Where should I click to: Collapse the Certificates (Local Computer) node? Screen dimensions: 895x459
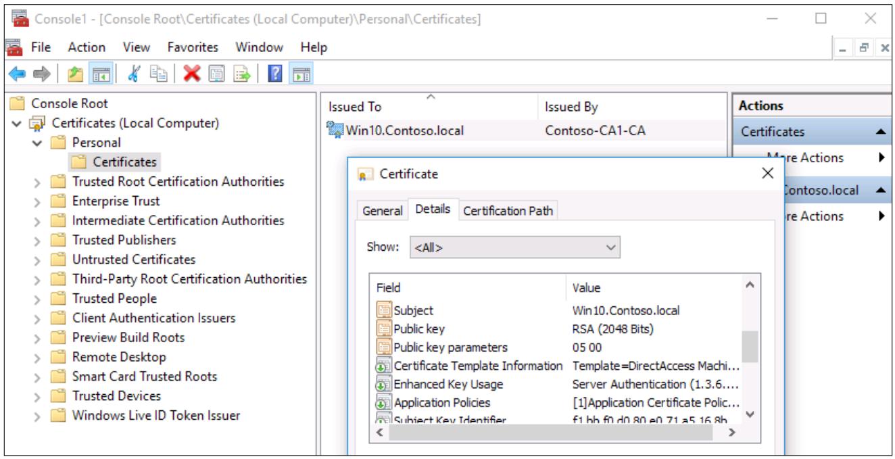tap(17, 124)
